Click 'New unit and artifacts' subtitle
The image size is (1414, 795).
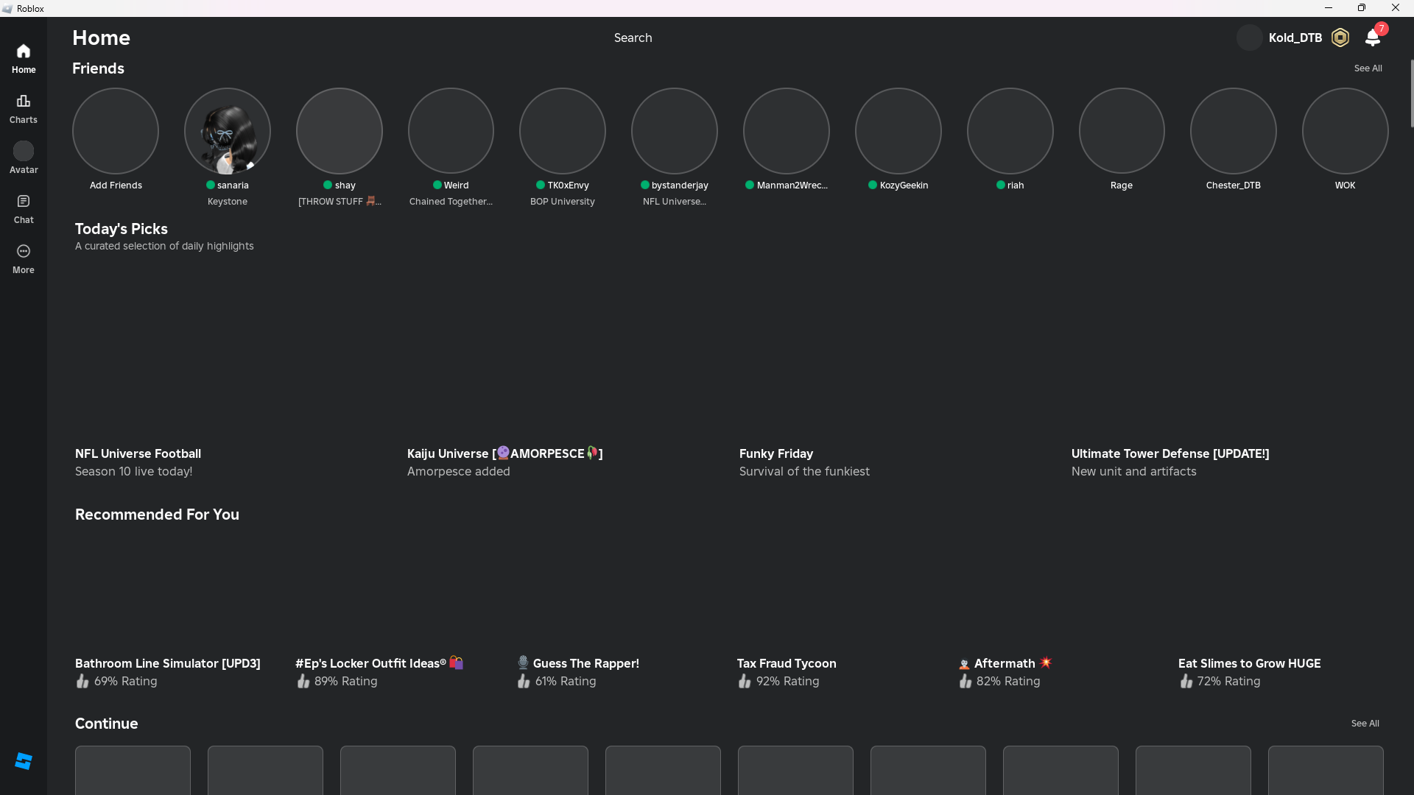1133,471
